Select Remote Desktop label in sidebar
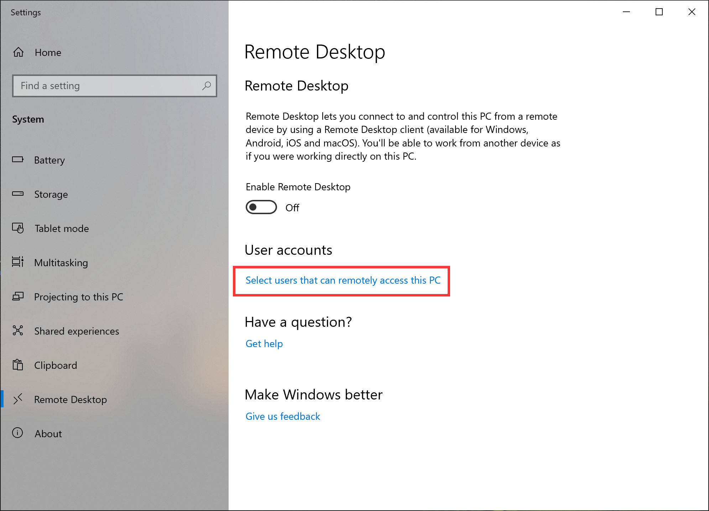The height and width of the screenshot is (511, 709). coord(71,399)
